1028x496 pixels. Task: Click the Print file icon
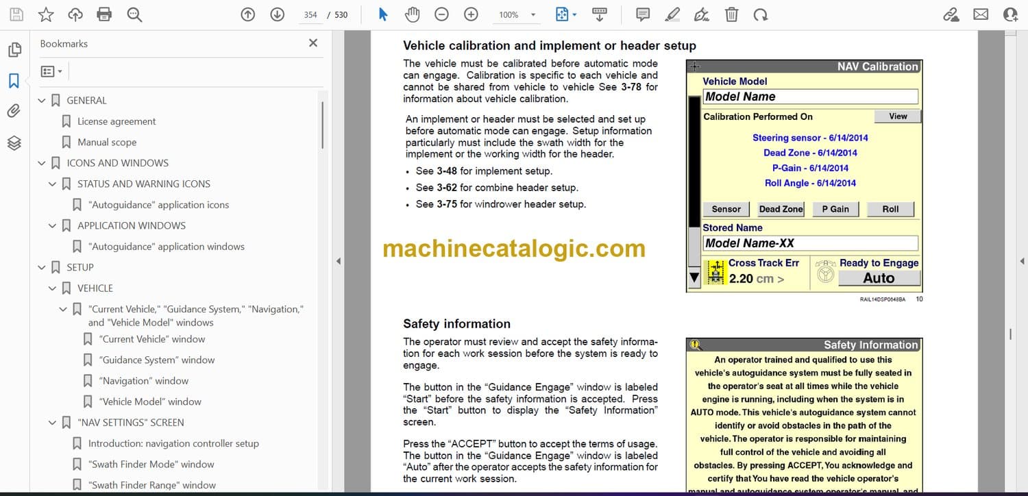(x=104, y=14)
